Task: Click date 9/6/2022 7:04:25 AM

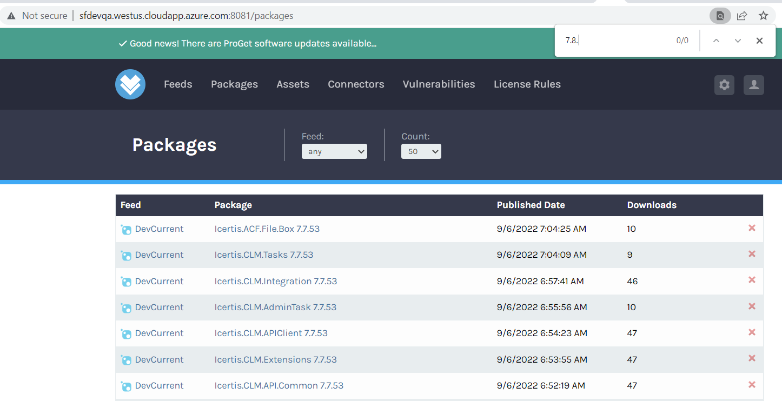Action: pos(541,229)
